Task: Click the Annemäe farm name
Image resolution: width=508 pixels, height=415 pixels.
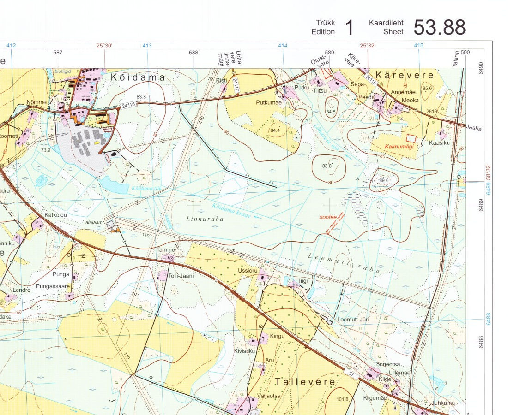Action: pyautogui.click(x=403, y=92)
